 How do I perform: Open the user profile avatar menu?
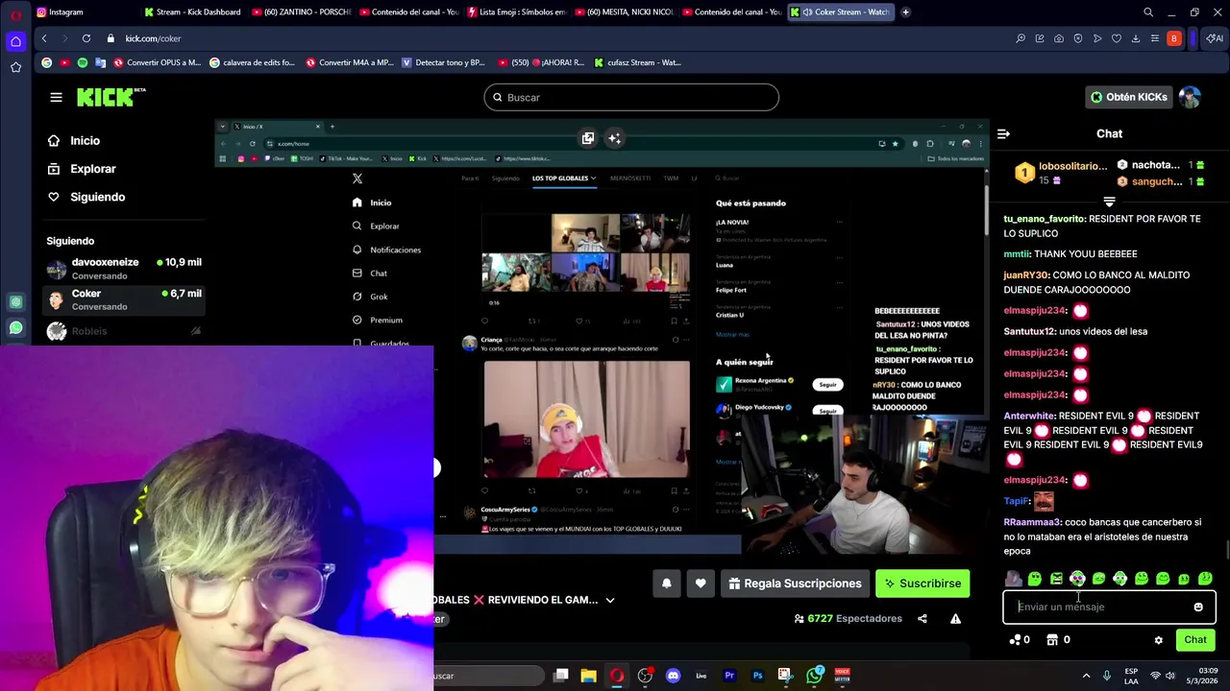coord(1190,97)
